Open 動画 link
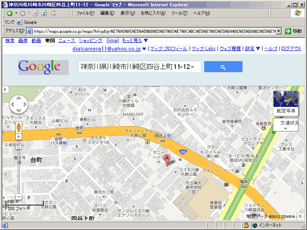The height and width of the screenshot is (230, 307). (36, 40)
